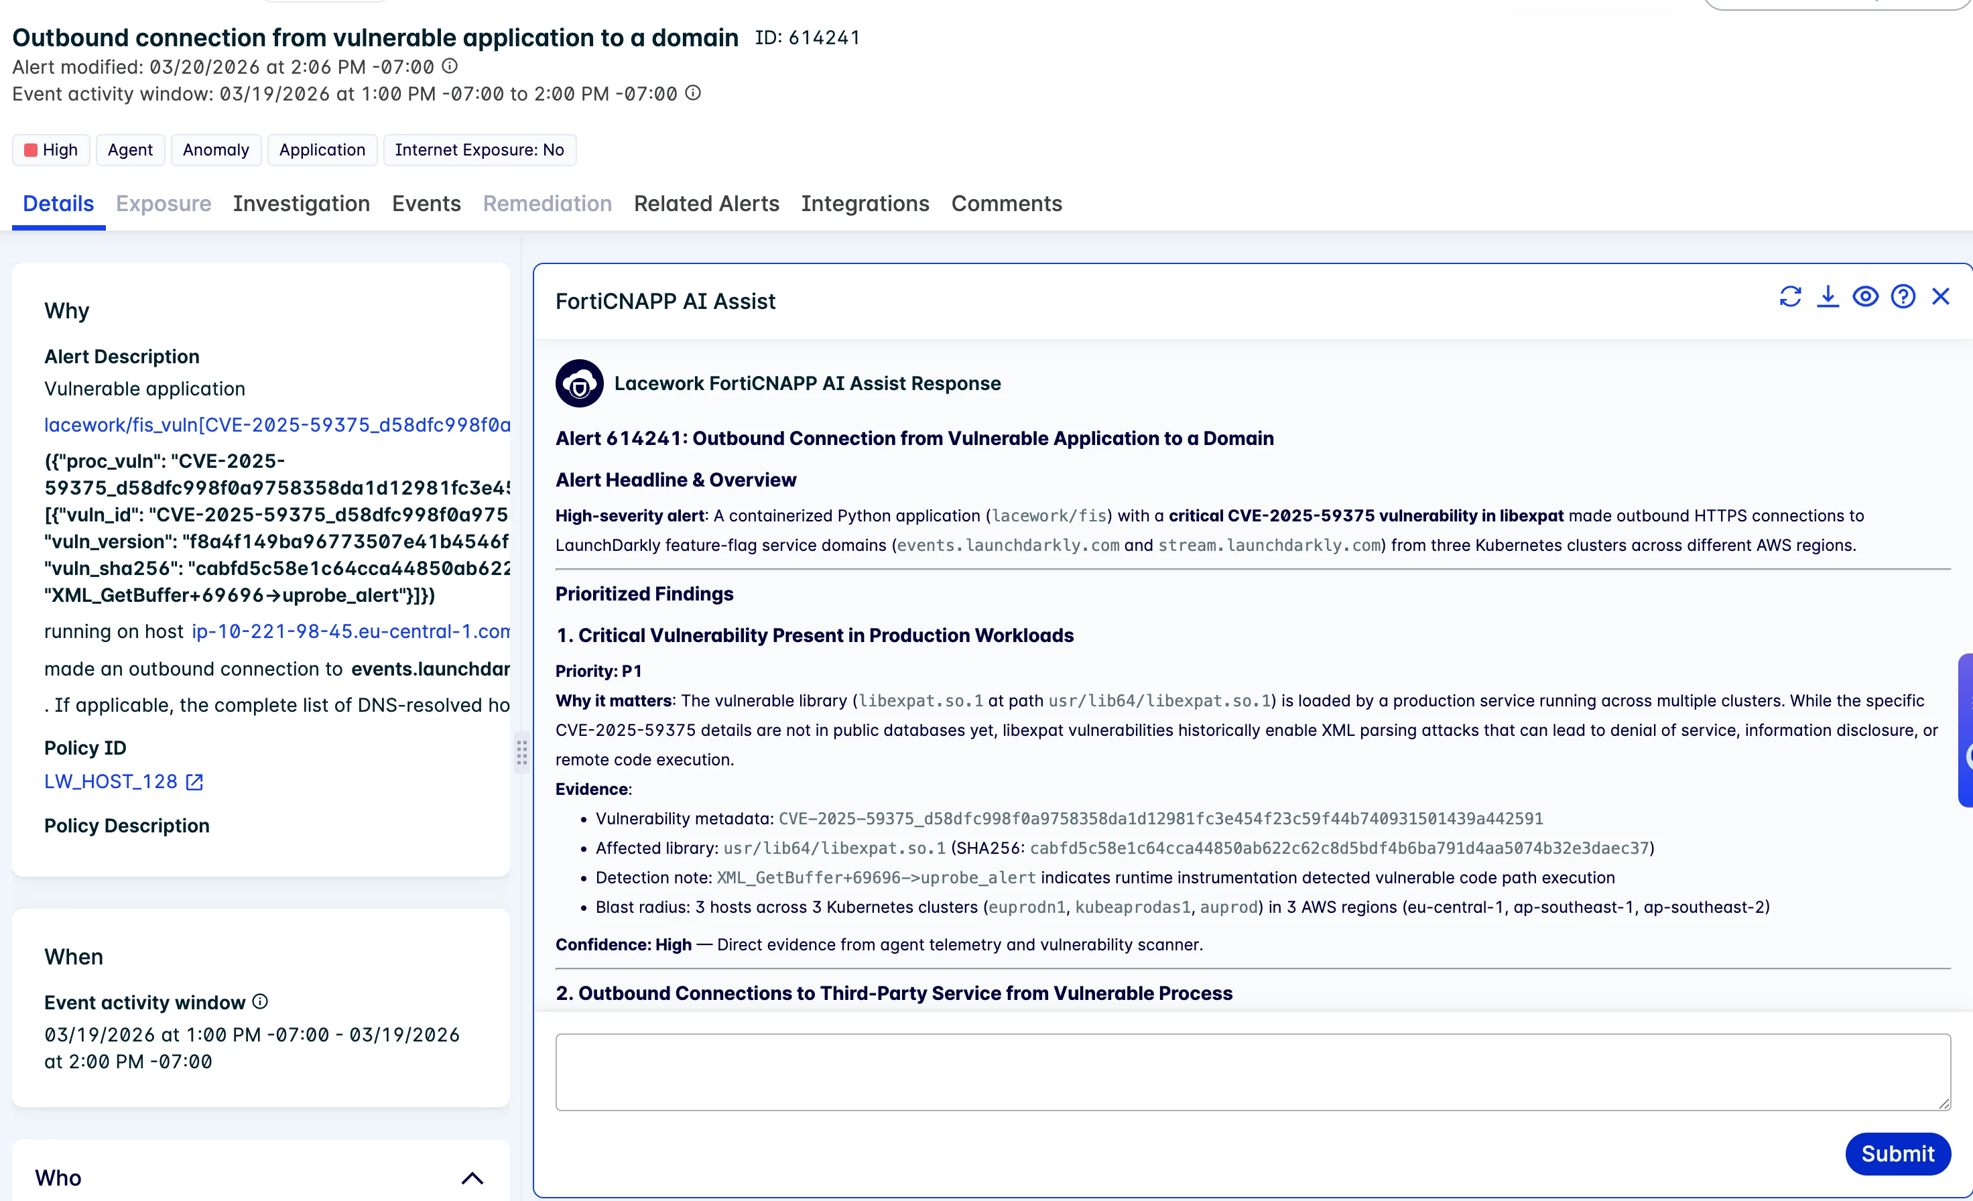Click the alert title at top

click(x=375, y=38)
